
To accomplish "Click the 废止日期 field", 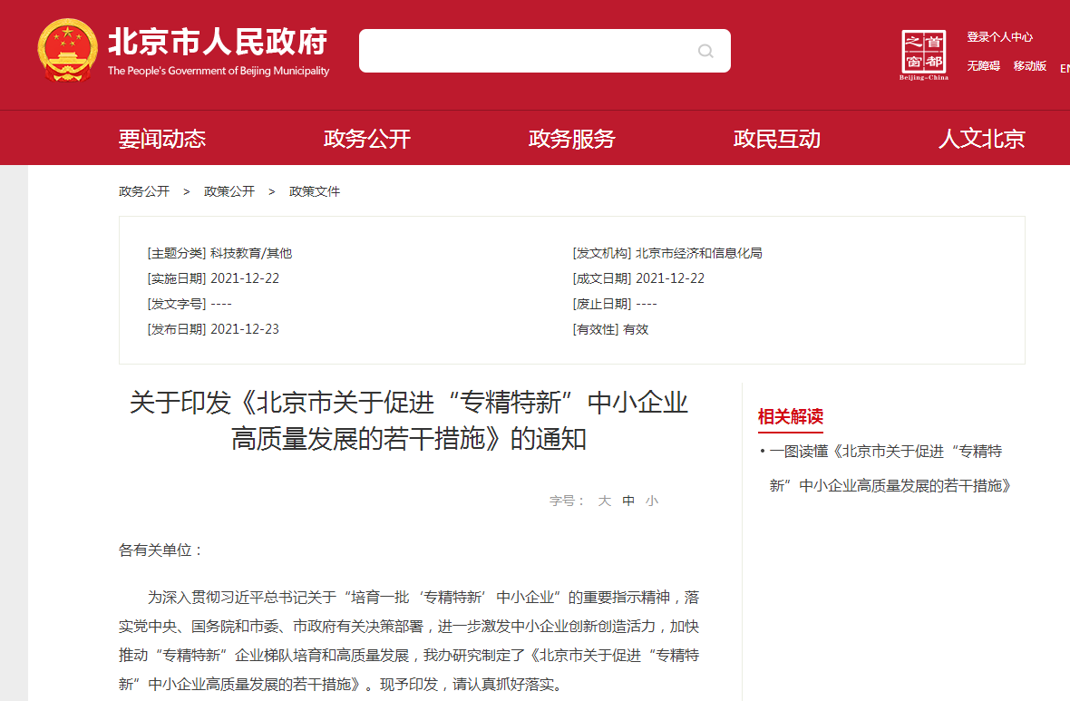I will 615,304.
